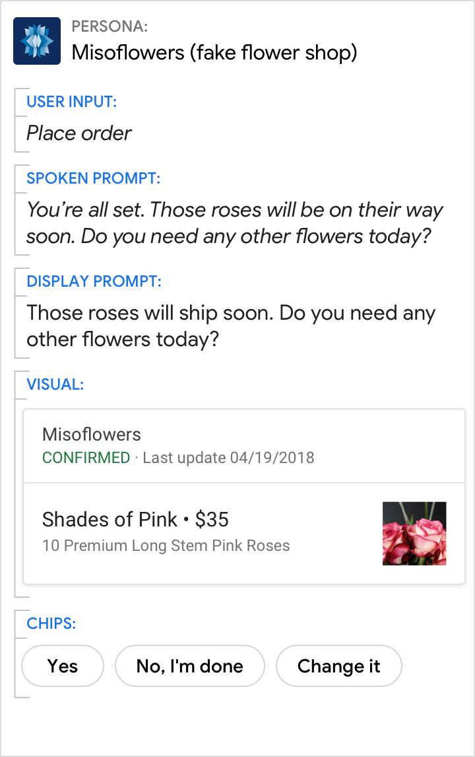Click the SPOKEN PROMPT section label
Screen dimensions: 475x757
[x=93, y=178]
